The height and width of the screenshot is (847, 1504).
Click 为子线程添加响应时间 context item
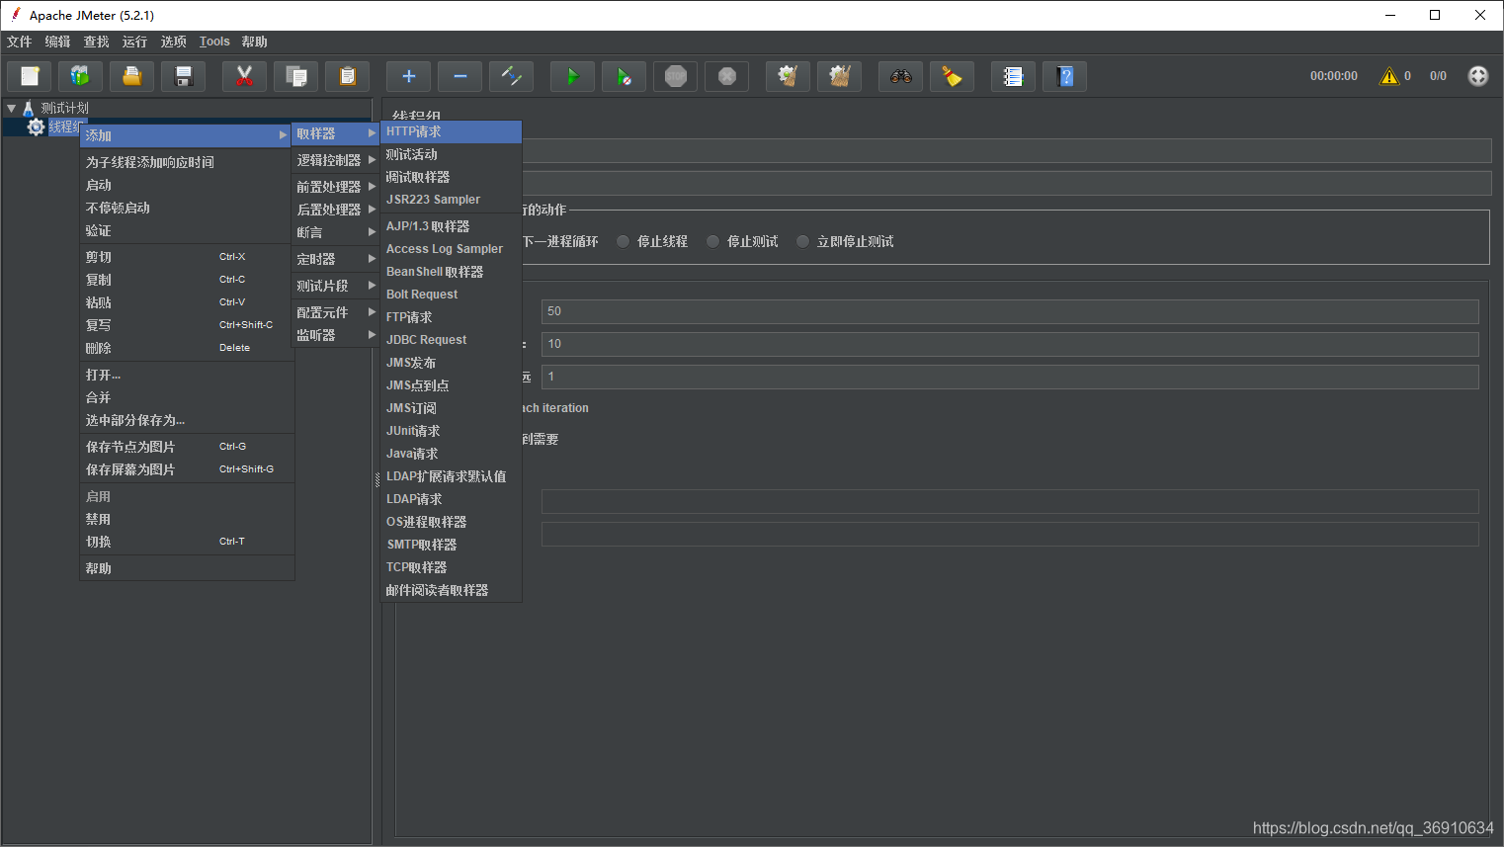(x=187, y=162)
